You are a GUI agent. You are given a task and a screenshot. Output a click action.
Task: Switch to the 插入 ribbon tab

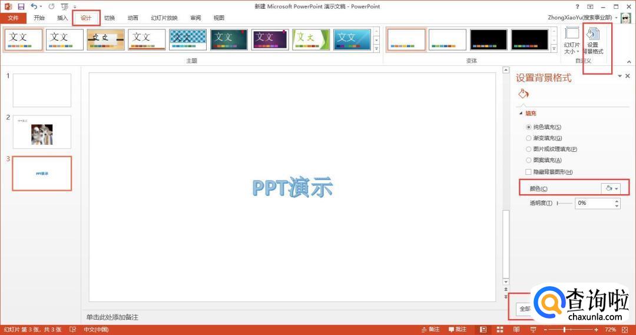(62, 18)
